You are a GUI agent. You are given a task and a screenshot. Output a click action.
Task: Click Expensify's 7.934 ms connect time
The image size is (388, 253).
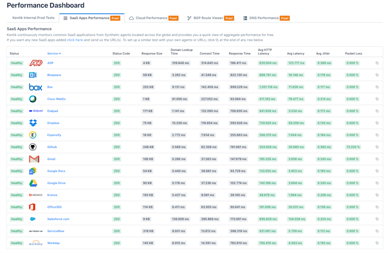[x=207, y=135]
